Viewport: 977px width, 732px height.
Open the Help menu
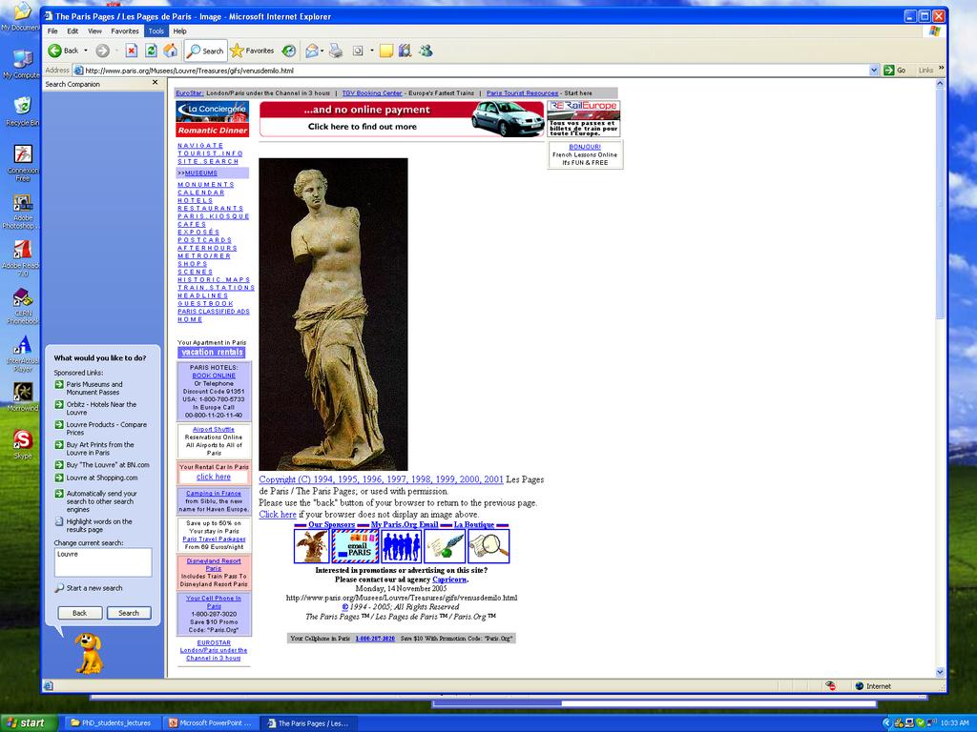click(x=180, y=31)
